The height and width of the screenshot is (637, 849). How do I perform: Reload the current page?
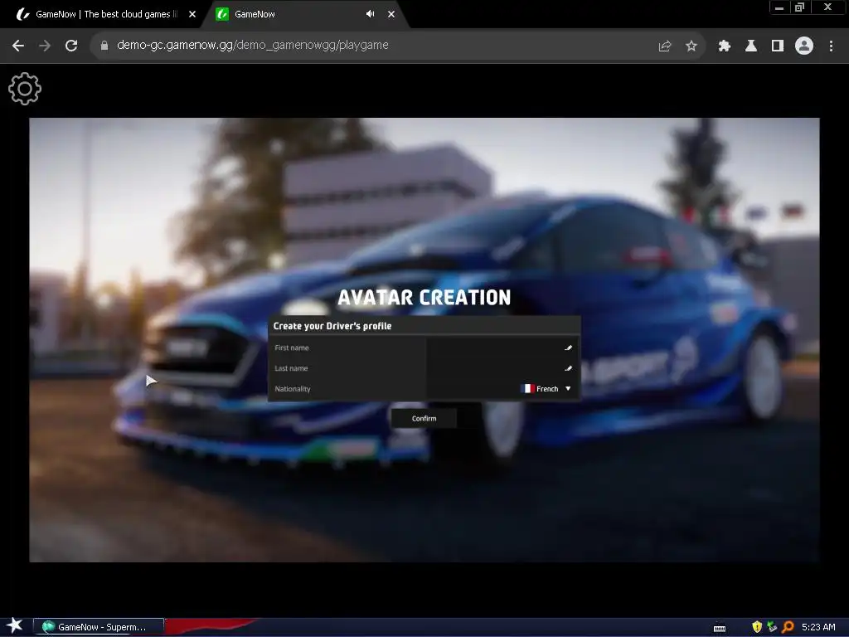coord(71,46)
